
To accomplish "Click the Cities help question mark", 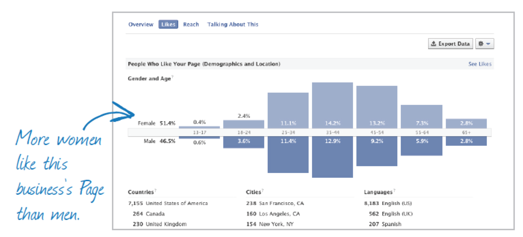I will click(x=263, y=191).
